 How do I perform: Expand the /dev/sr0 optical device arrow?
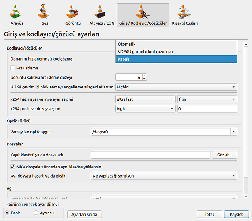(x=233, y=132)
